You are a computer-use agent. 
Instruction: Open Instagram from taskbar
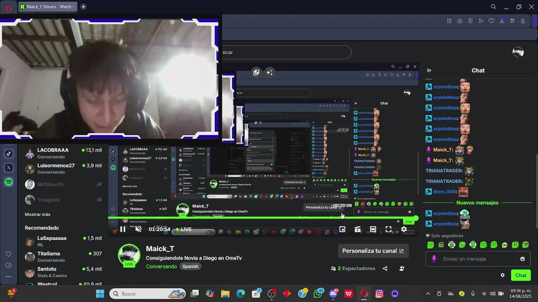[x=379, y=294]
